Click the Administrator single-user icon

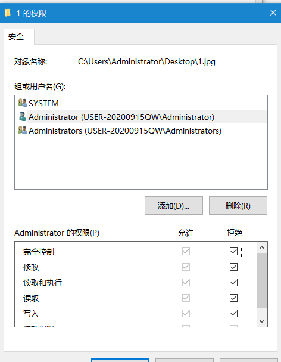(23, 116)
